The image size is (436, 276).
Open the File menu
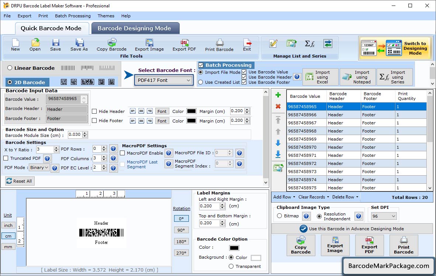pos(7,16)
